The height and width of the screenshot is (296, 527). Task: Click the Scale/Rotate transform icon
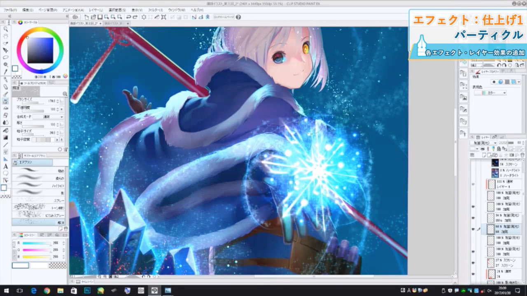pos(163,17)
